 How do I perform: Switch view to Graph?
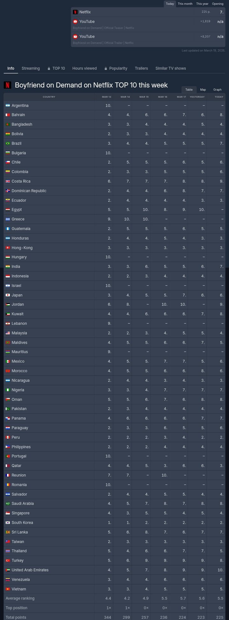pos(217,90)
